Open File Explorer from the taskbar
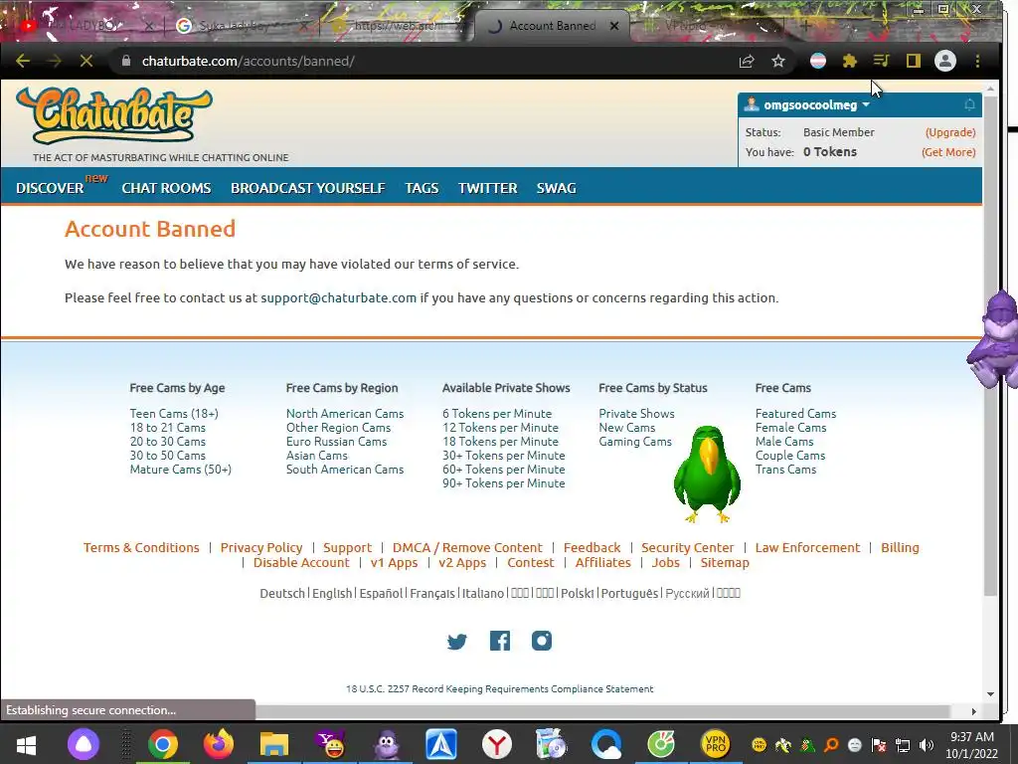 (x=274, y=744)
